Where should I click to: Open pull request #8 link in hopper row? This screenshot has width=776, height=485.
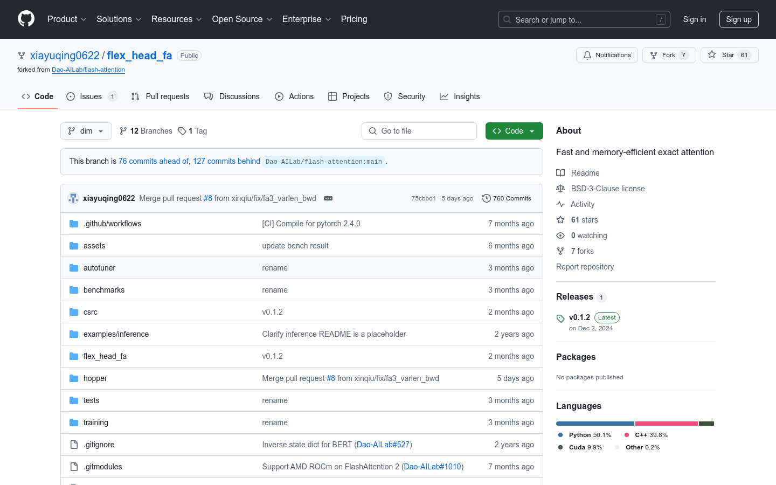pos(331,378)
